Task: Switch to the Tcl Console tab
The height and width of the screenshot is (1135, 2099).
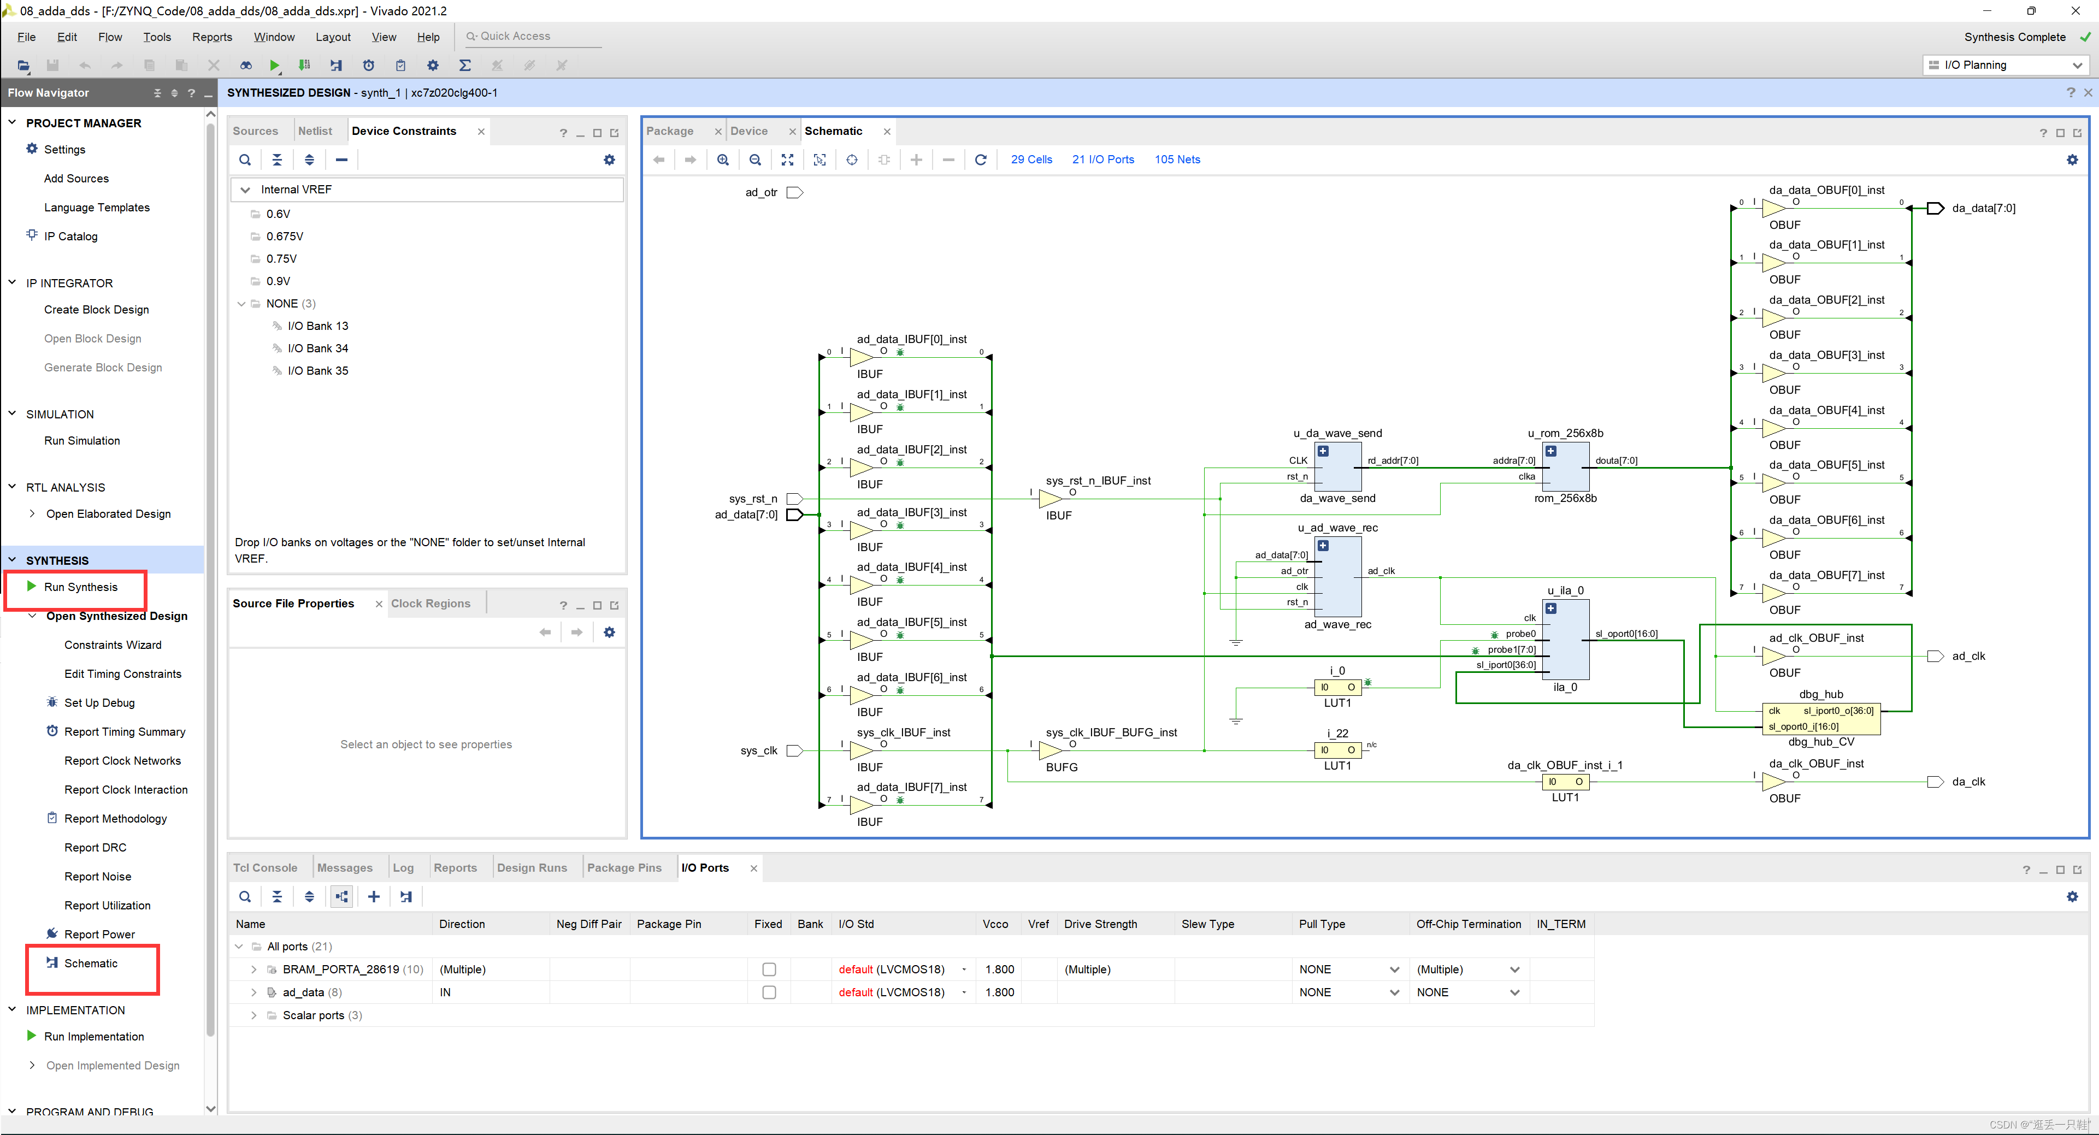Action: [x=265, y=868]
